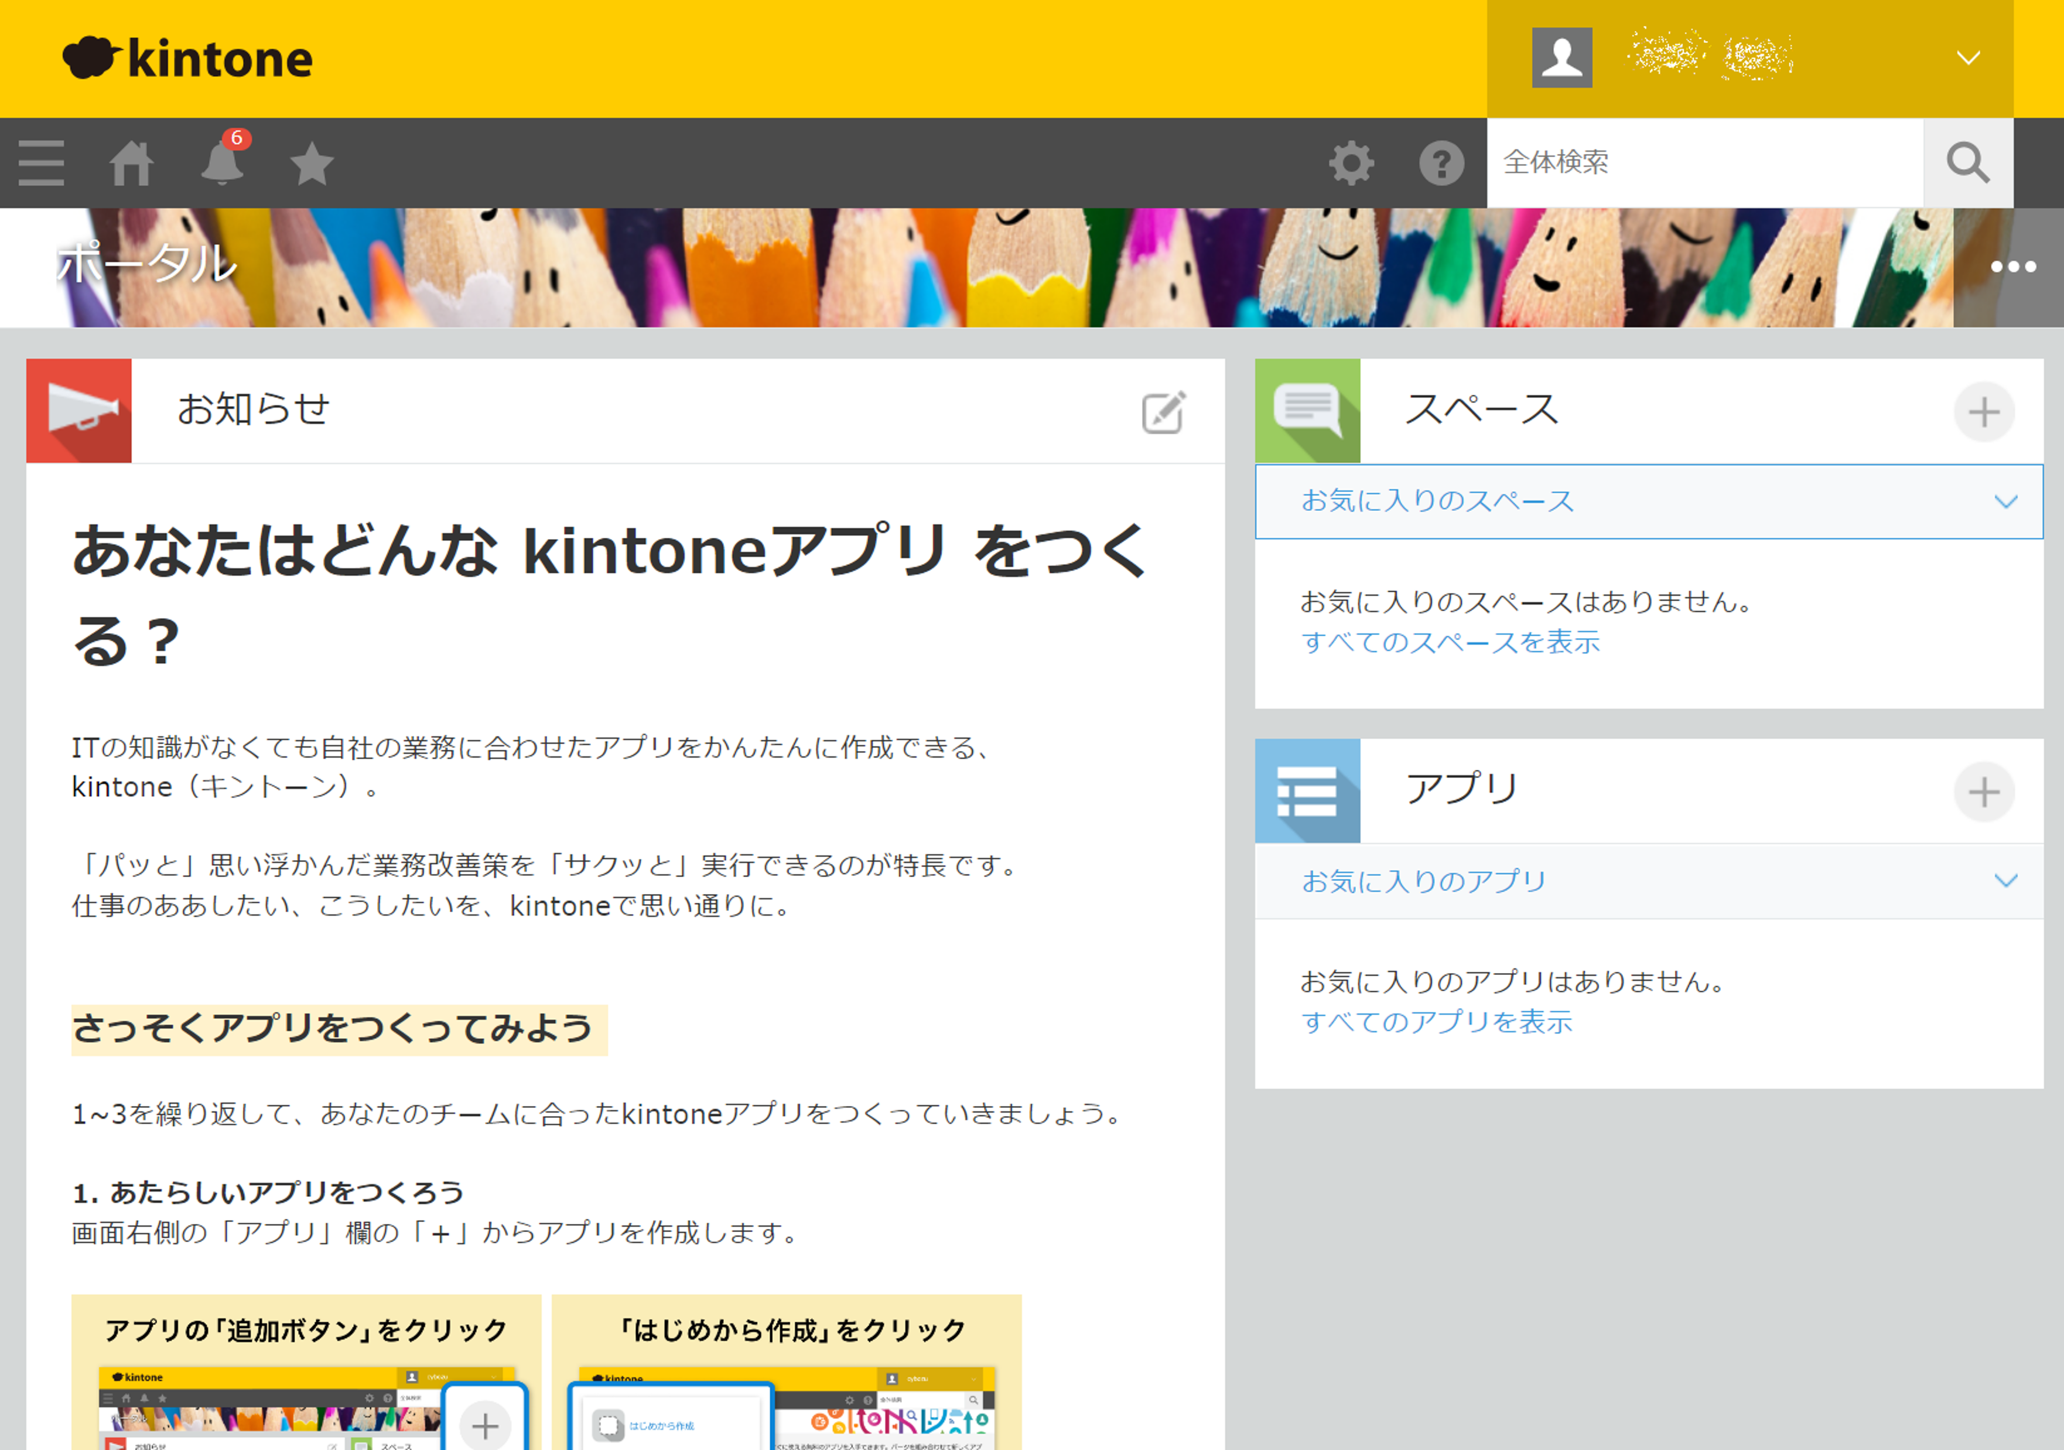Open the help question mark icon
The height and width of the screenshot is (1450, 2064).
coord(1441,163)
